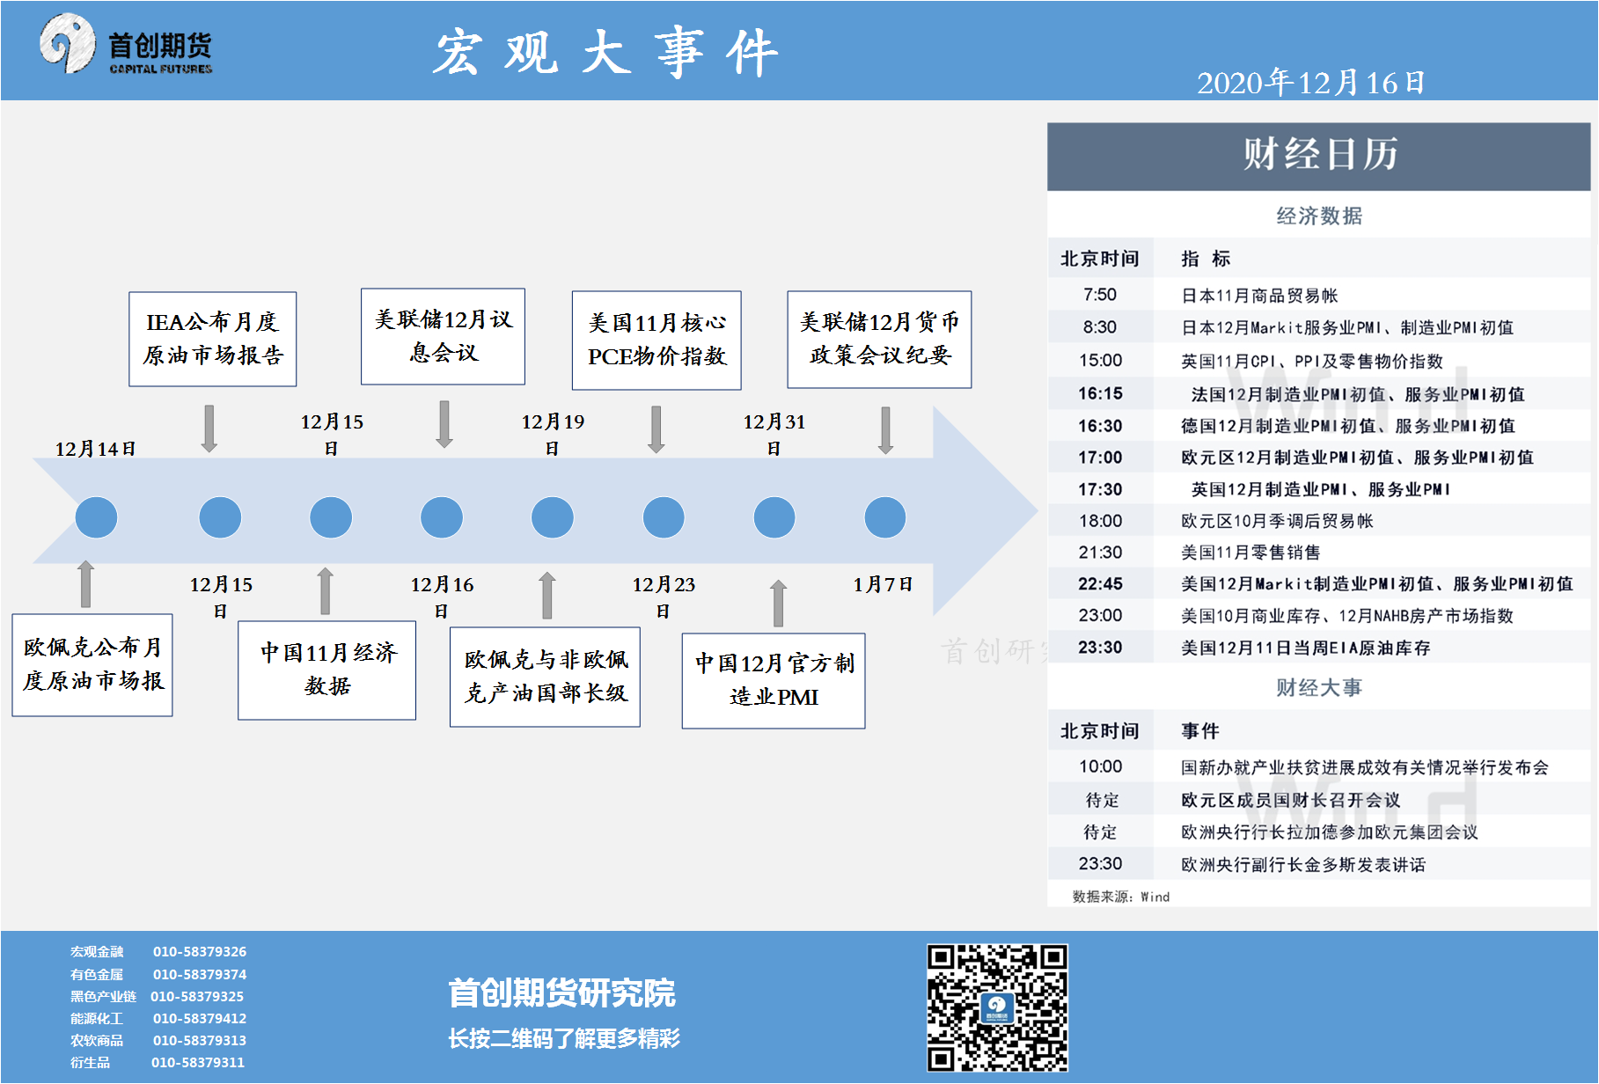The width and height of the screenshot is (1599, 1084).
Task: Click the QR code in the footer
Action: pos(996,1007)
